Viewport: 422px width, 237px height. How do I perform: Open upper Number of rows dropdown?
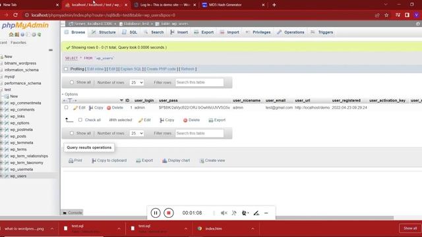(x=136, y=82)
